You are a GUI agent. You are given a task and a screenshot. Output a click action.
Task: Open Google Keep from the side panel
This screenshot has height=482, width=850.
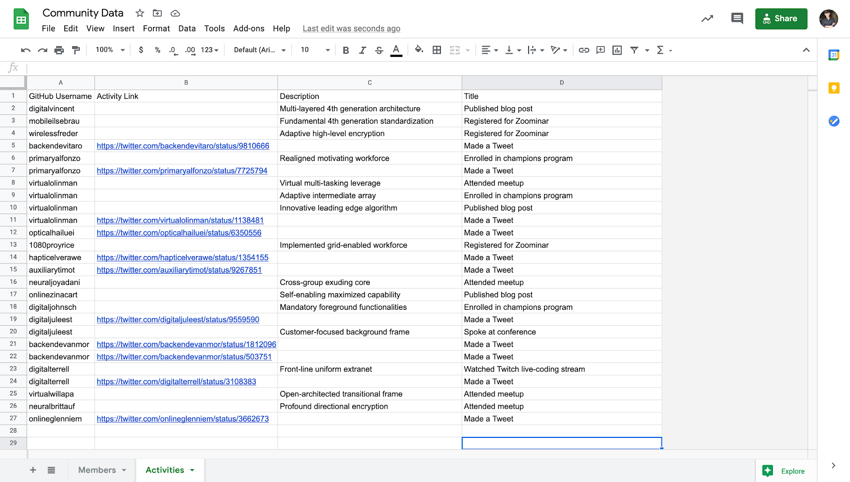click(x=834, y=88)
